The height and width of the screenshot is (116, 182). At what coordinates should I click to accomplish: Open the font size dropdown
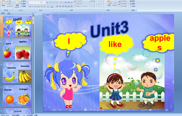(x=43, y=3)
